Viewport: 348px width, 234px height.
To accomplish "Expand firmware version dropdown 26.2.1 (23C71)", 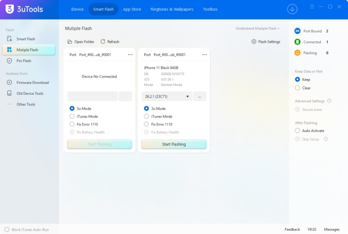I will 167,97.
